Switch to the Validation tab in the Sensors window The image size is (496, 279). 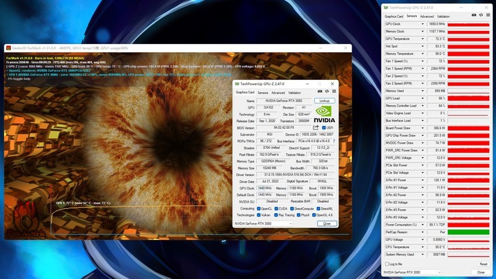pos(443,16)
